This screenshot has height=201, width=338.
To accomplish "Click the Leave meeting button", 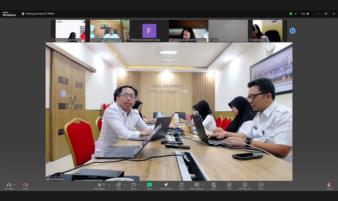I will click(x=329, y=185).
